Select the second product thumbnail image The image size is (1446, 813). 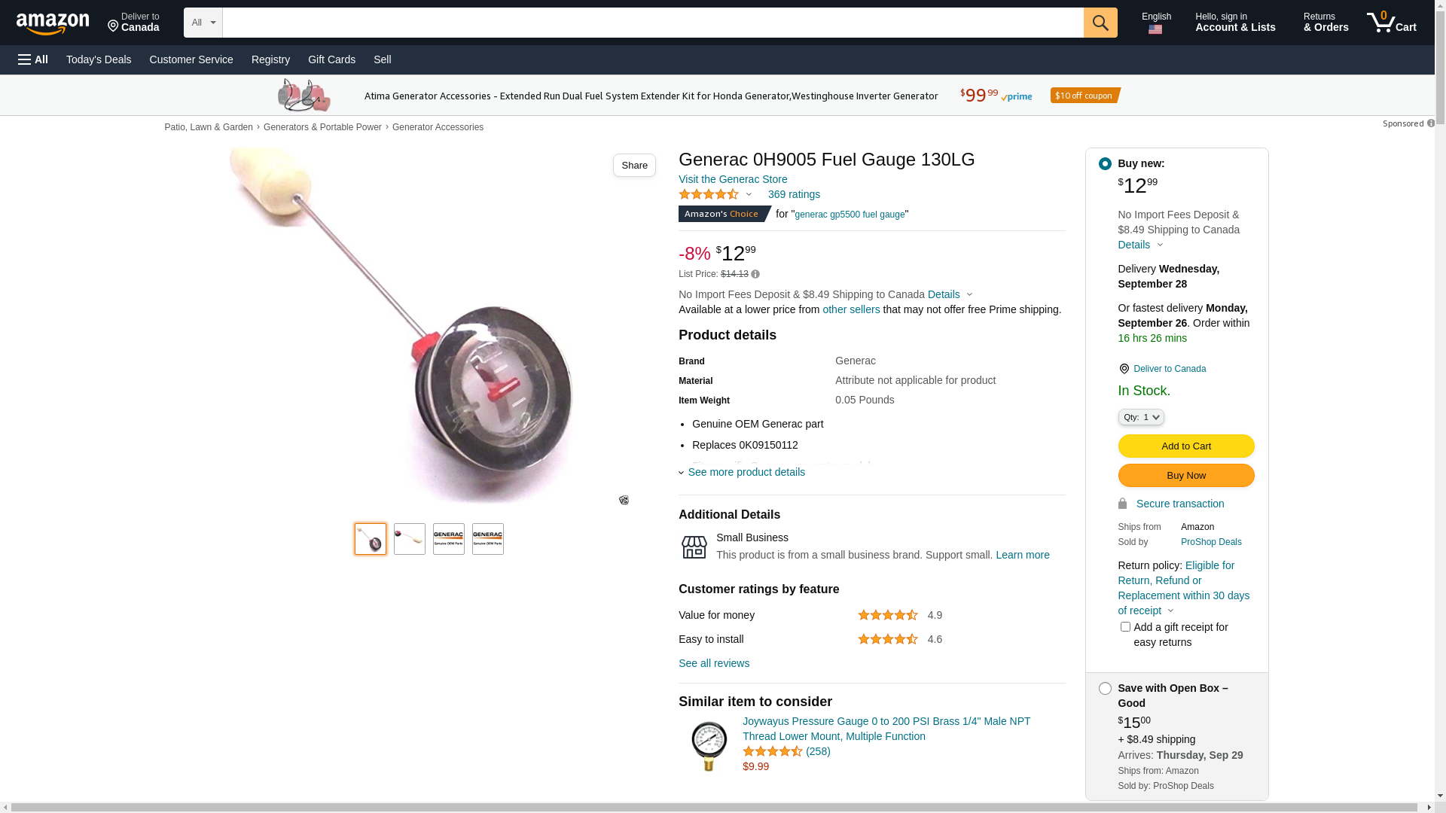(410, 540)
